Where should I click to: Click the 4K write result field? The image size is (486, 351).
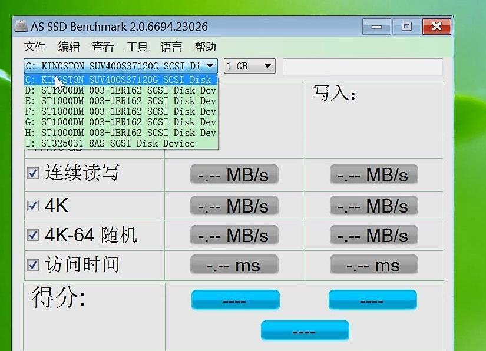[x=374, y=206]
